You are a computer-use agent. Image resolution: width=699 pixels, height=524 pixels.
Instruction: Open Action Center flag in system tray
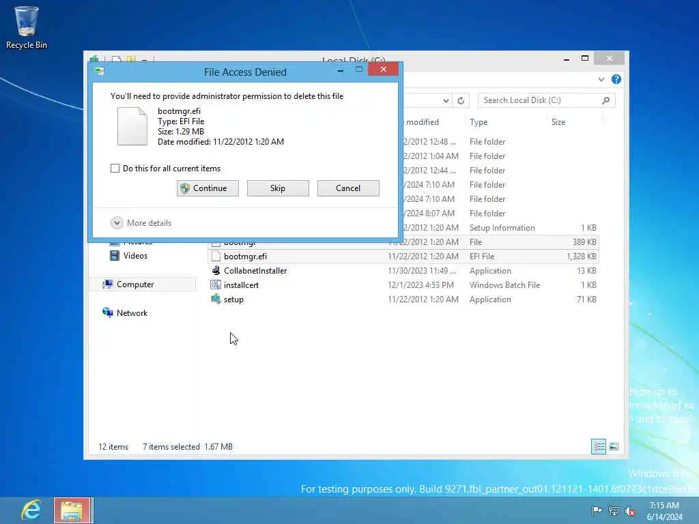coord(596,510)
